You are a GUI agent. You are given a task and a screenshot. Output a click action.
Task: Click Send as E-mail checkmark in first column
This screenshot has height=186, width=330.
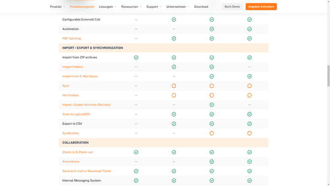(136, 171)
